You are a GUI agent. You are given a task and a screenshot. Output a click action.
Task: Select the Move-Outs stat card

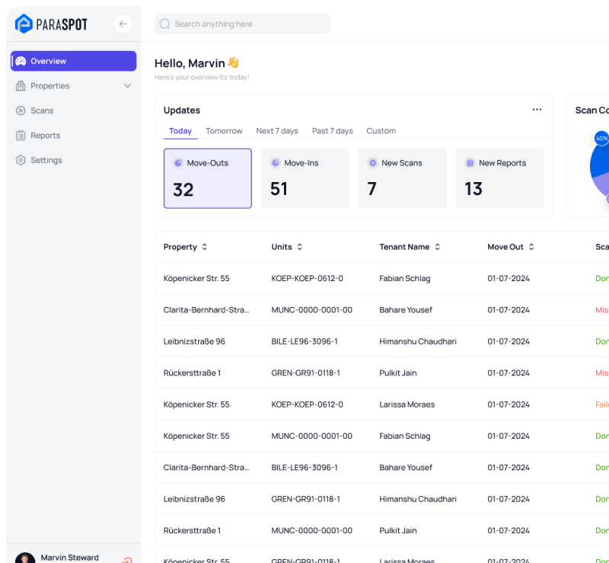pos(207,178)
